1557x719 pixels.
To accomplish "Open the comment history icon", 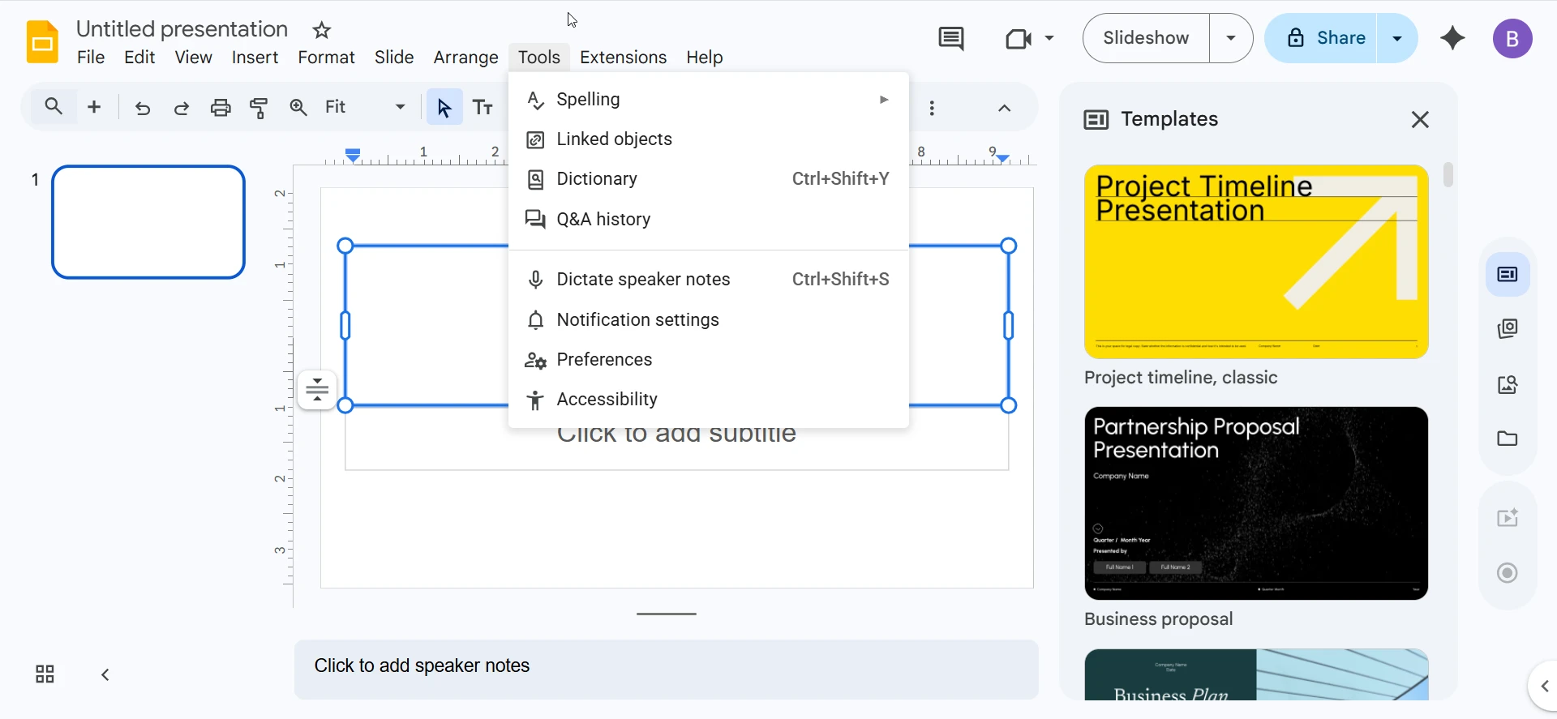I will click(950, 38).
